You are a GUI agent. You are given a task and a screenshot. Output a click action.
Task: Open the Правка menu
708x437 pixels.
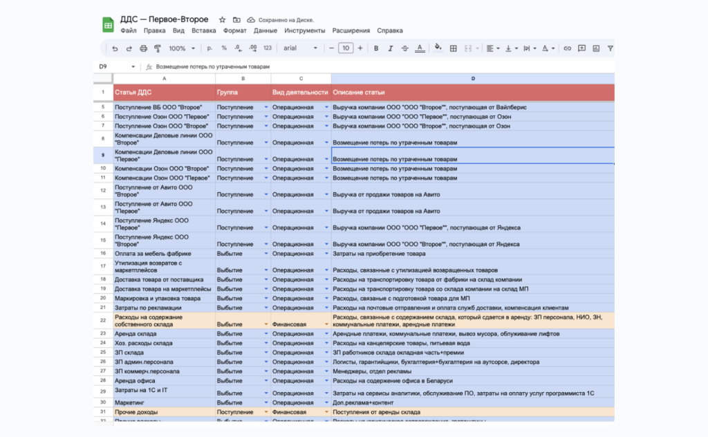154,30
